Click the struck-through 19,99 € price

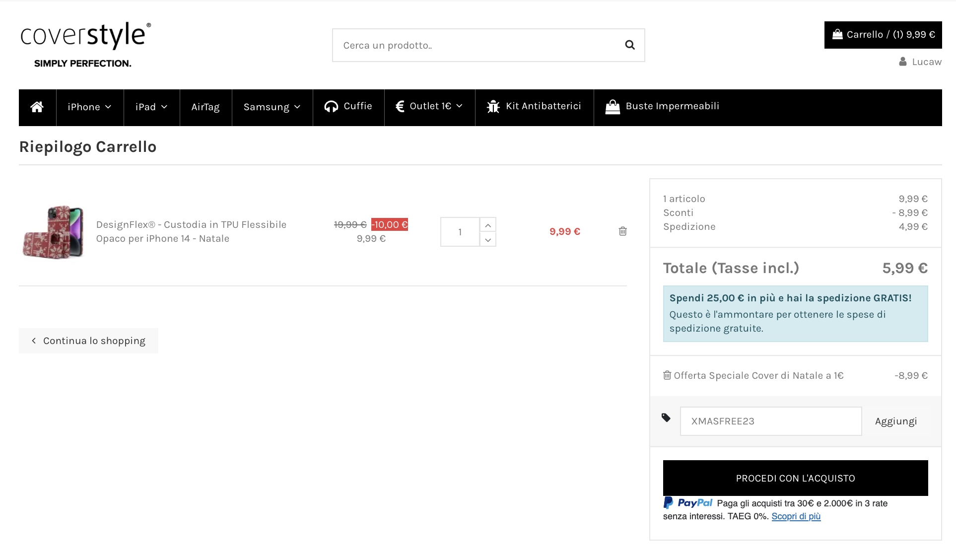tap(350, 224)
